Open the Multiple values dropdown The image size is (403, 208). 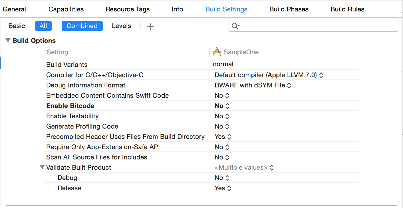pyautogui.click(x=244, y=168)
